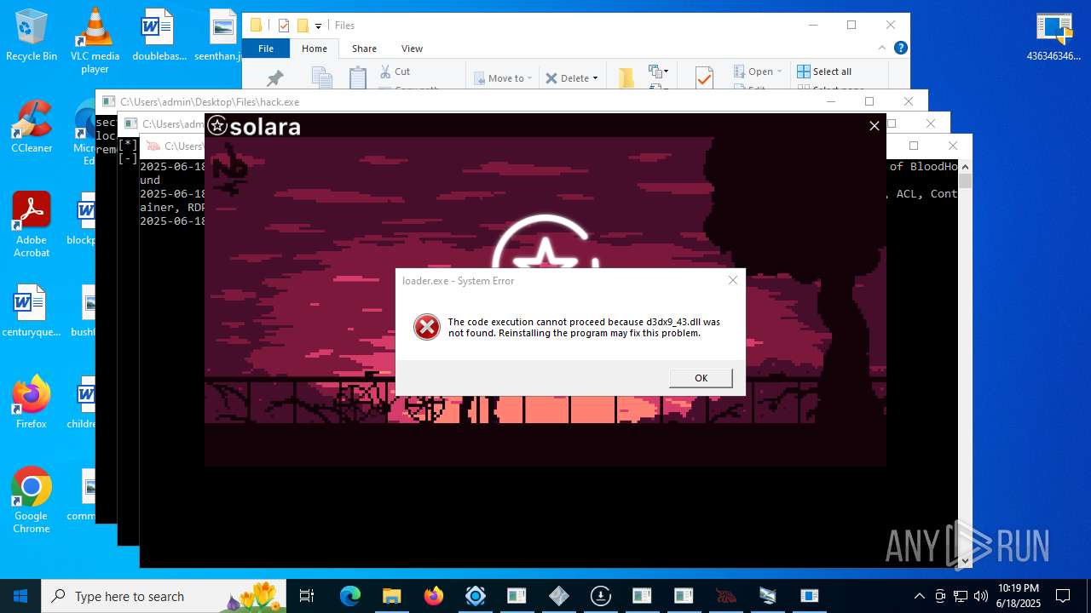Click the Properties icon in the title bar toolbar
1091x613 pixels.
point(284,26)
